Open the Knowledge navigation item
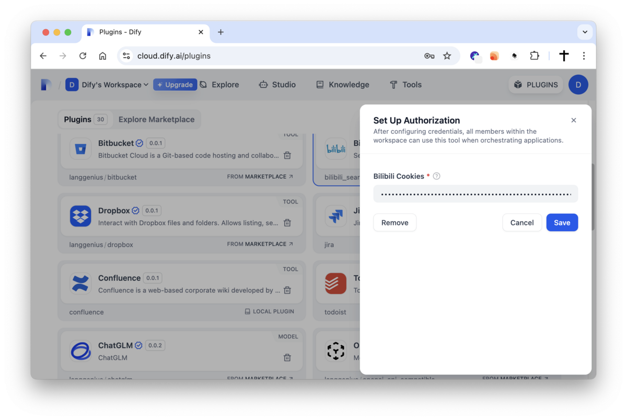Viewport: 627px width, 420px height. (343, 85)
